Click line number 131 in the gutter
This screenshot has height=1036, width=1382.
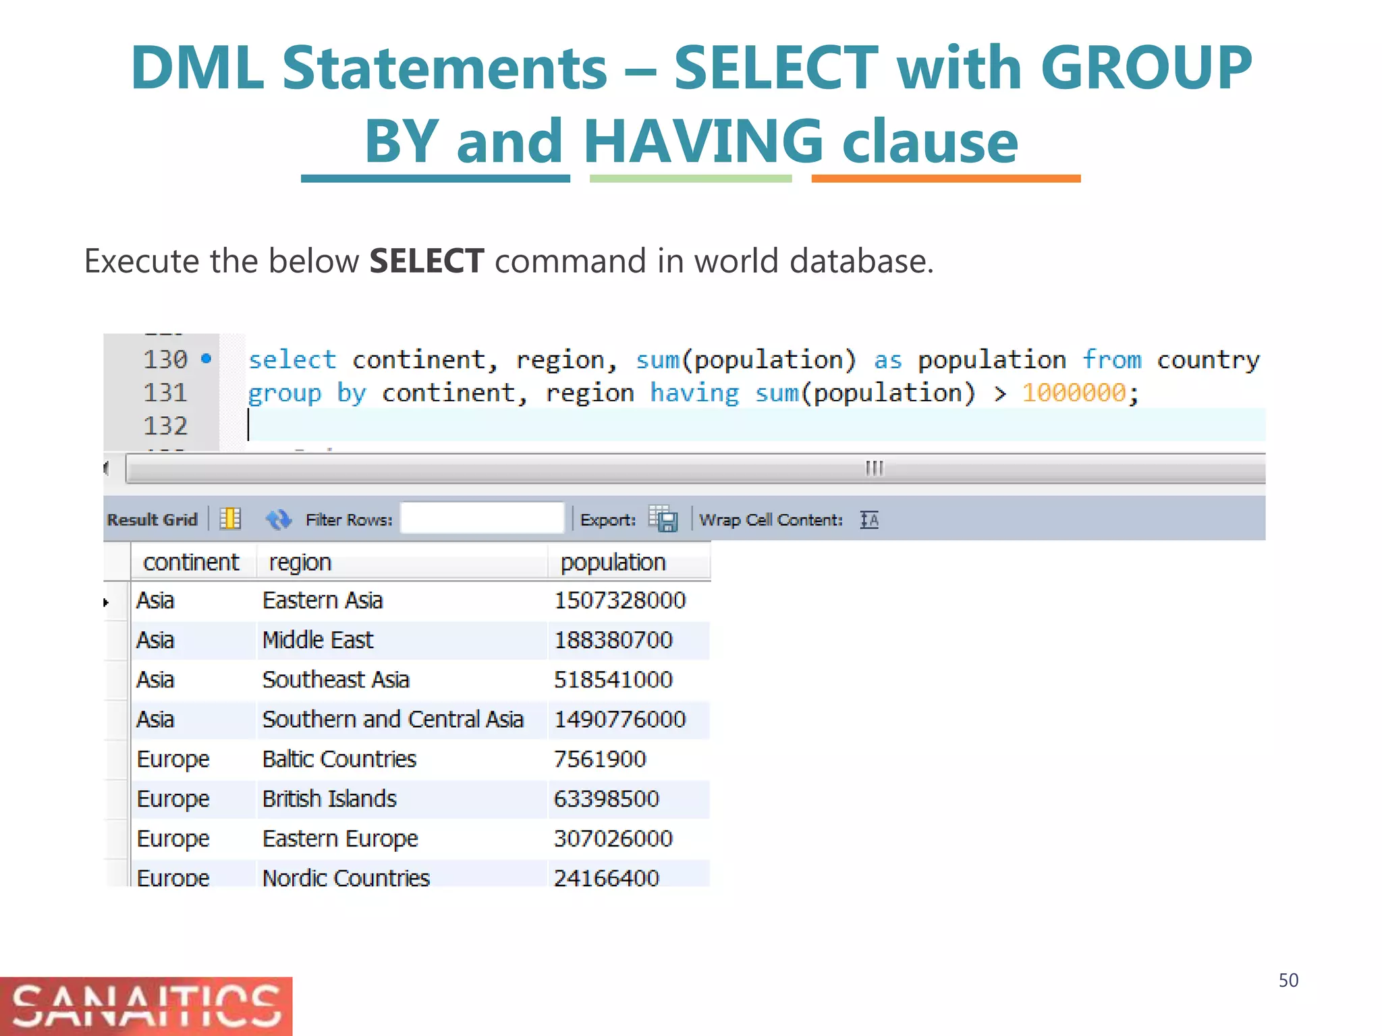click(165, 393)
